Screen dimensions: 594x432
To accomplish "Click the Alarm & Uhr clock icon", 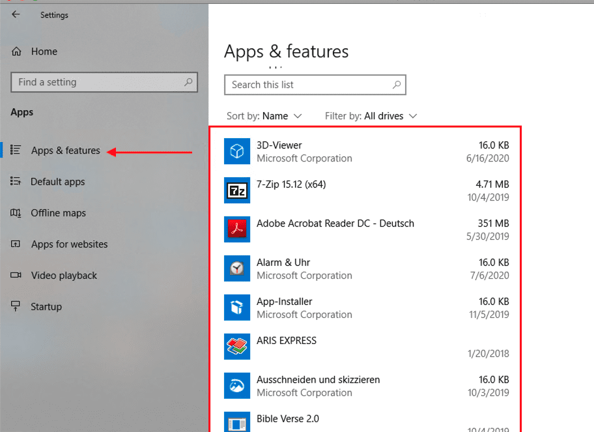I will click(x=237, y=268).
